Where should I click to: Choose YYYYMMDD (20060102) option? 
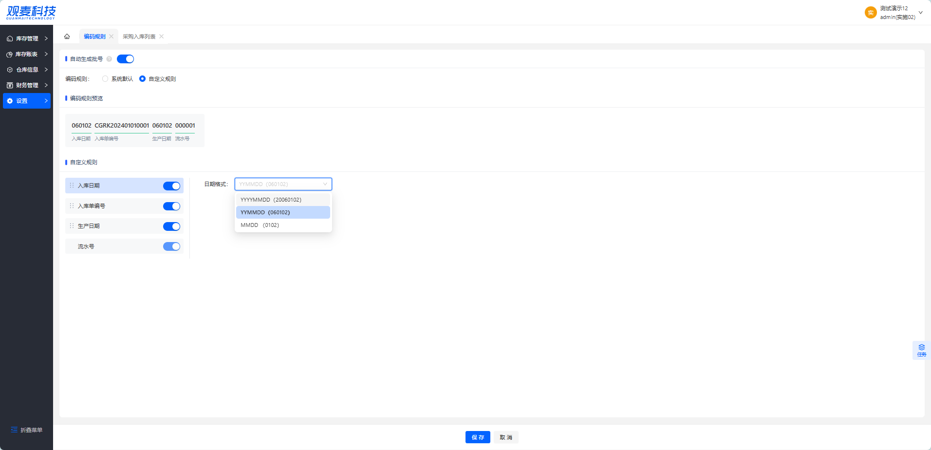coord(283,200)
